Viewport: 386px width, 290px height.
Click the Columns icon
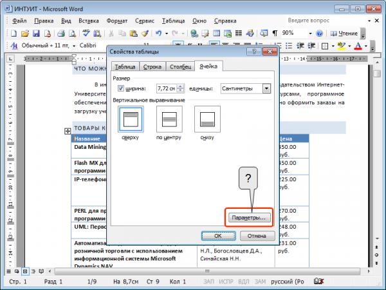239,34
